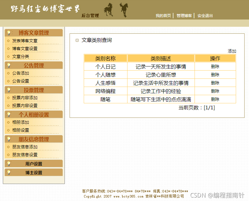Click the description 记录一天所发生的事情
The width and height of the screenshot is (249, 201).
point(161,66)
